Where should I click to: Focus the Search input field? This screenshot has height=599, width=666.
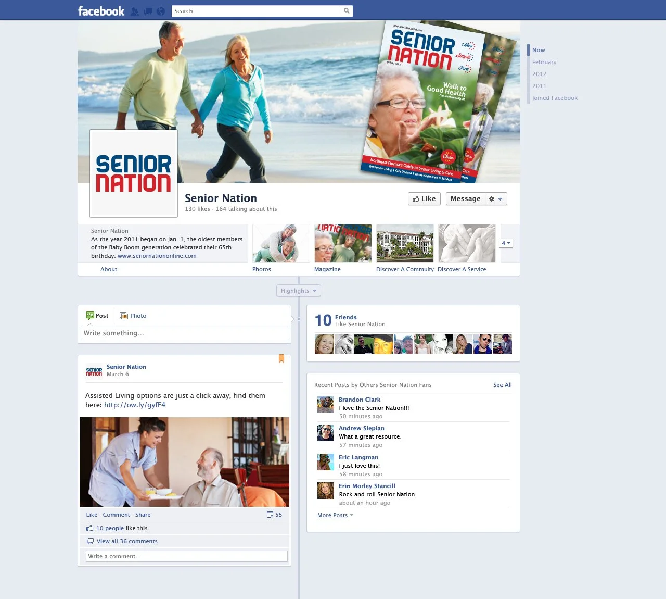point(257,11)
